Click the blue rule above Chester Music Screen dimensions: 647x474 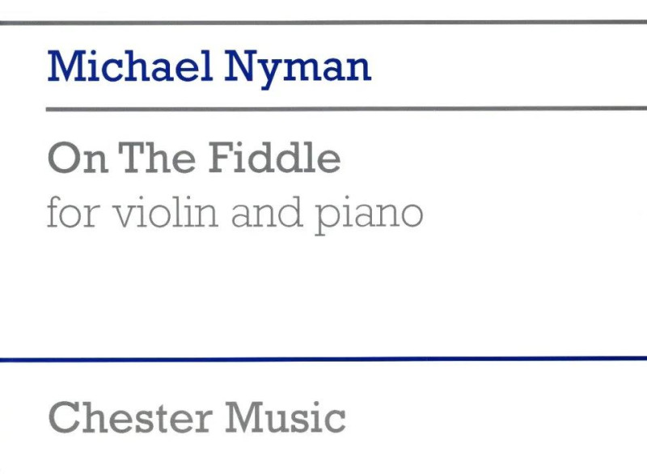pos(323,359)
